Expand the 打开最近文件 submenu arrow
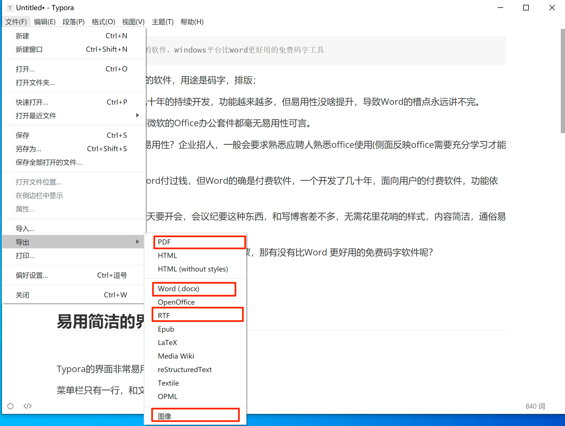This screenshot has width=565, height=426. pyautogui.click(x=137, y=115)
